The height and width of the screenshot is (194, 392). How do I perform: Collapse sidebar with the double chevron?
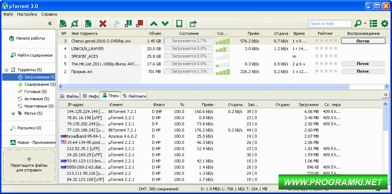(50, 24)
